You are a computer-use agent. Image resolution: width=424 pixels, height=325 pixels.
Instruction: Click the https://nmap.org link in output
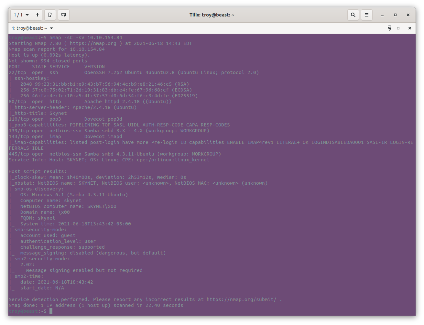[93, 43]
